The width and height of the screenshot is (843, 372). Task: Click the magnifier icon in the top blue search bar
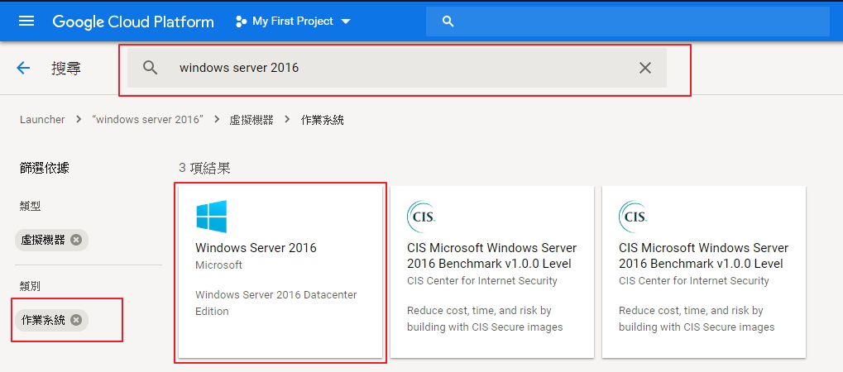(x=448, y=21)
